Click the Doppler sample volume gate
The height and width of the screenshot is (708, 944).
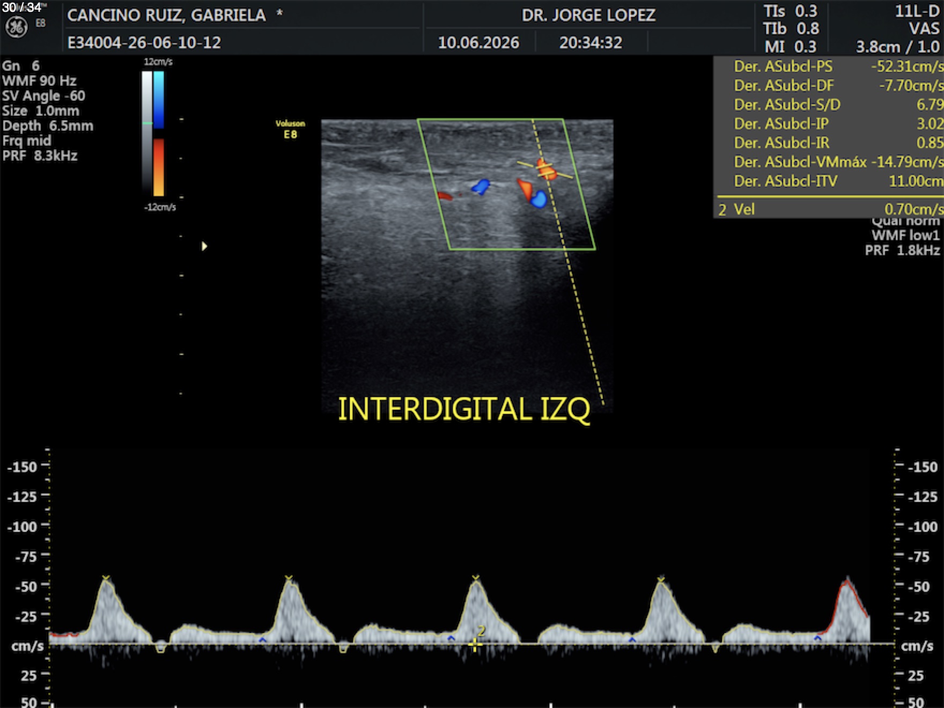pyautogui.click(x=545, y=169)
